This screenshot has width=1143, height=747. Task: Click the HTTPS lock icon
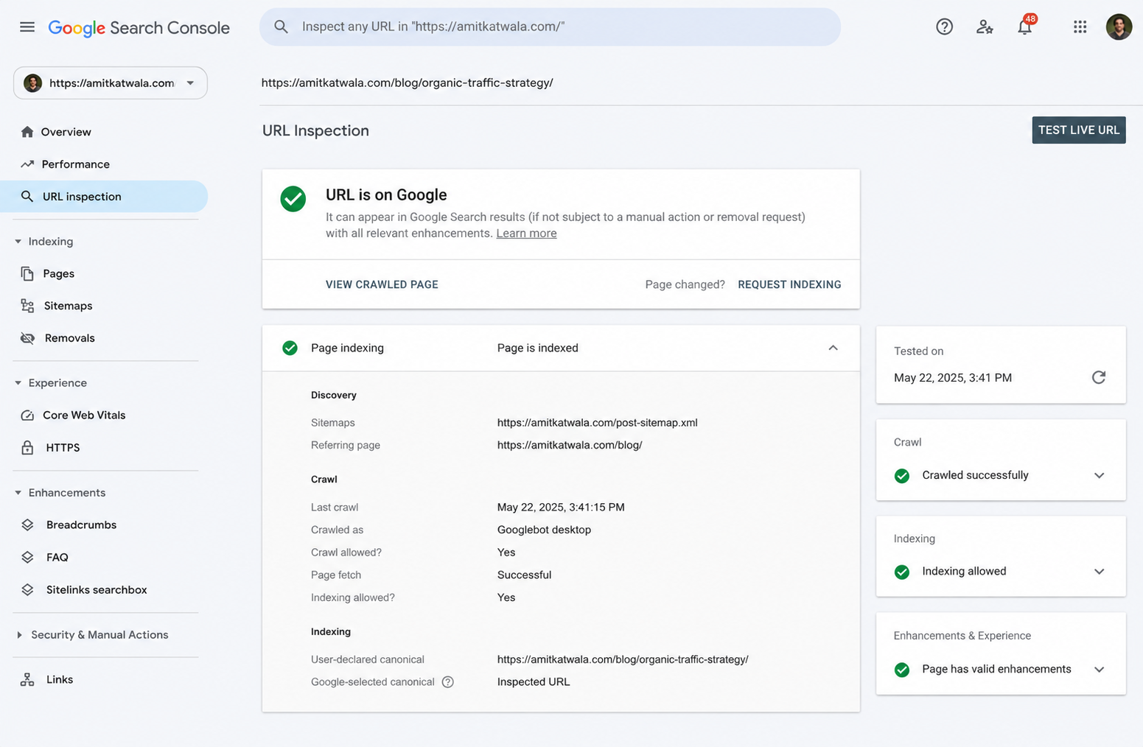(27, 447)
